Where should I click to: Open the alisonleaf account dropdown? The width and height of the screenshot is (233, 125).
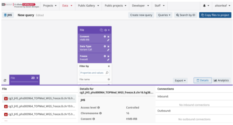[222, 5]
